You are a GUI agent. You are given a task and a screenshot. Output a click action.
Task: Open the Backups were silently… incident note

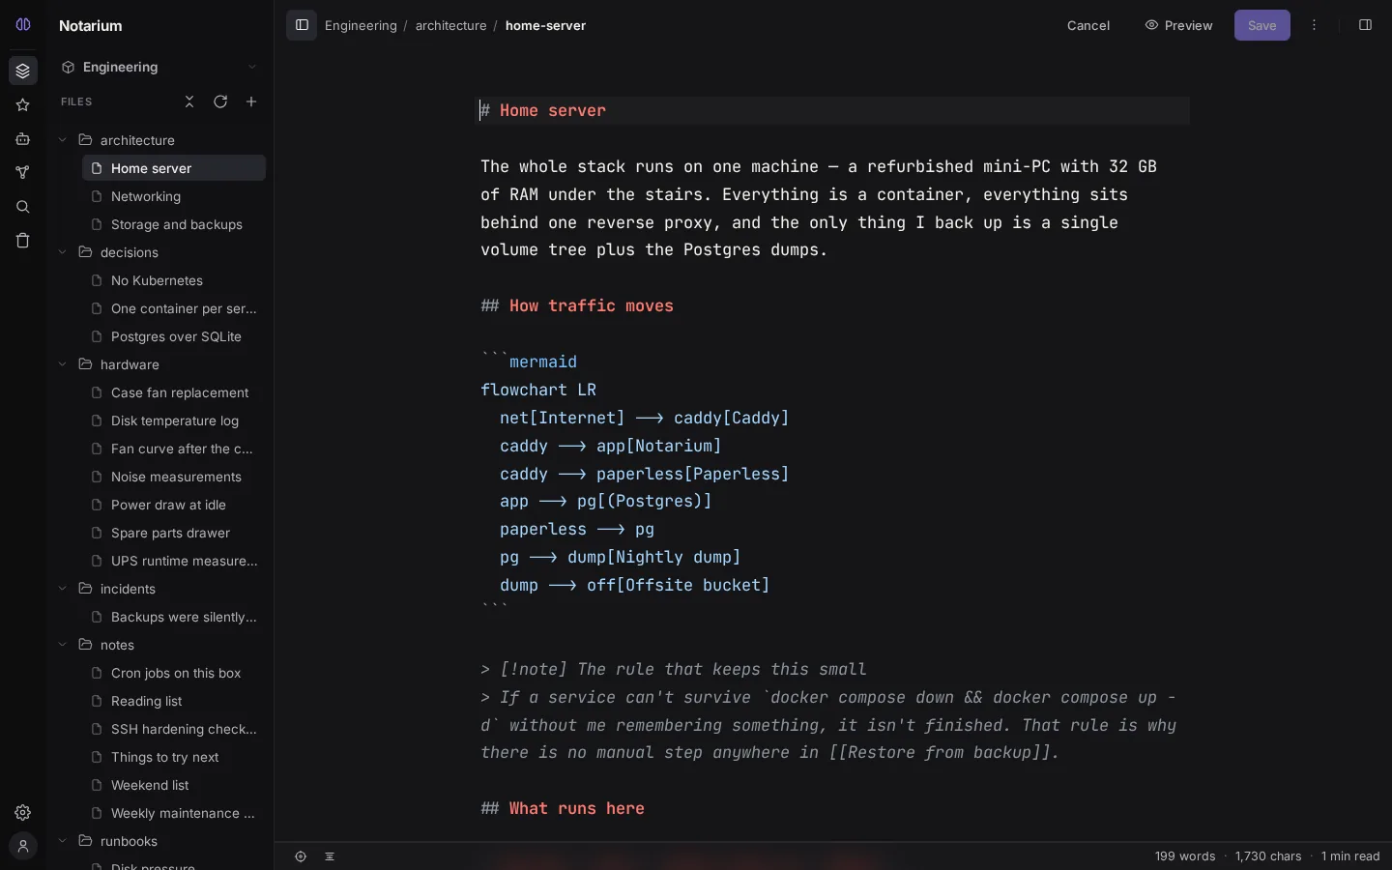(174, 617)
